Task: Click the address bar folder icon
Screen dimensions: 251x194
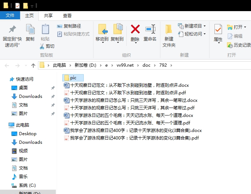Action: (x=42, y=65)
